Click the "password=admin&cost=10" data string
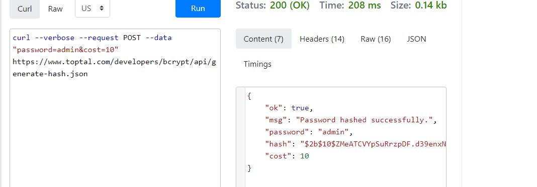537x187 pixels. (65, 50)
